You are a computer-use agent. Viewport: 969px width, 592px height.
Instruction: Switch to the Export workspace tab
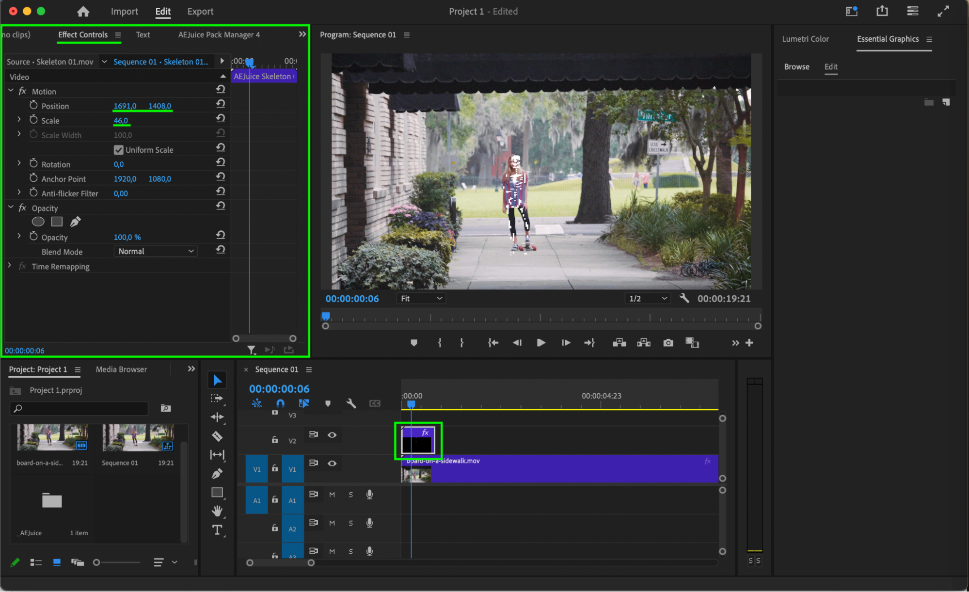(200, 11)
